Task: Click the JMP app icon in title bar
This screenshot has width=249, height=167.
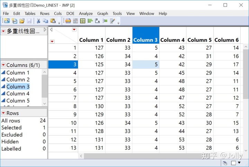Action: pos(5,5)
